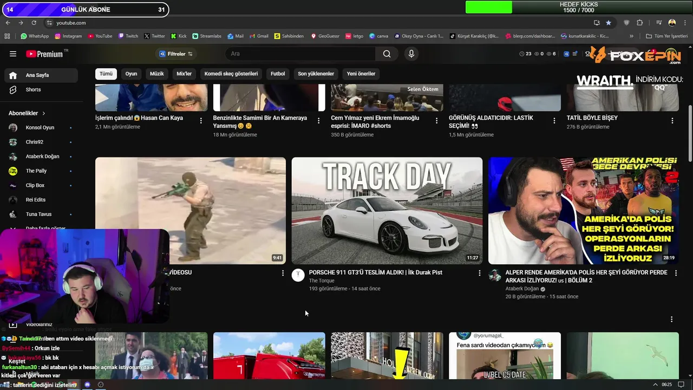The width and height of the screenshot is (693, 390).
Task: Open the browser apps grid icon
Action: coord(7,36)
